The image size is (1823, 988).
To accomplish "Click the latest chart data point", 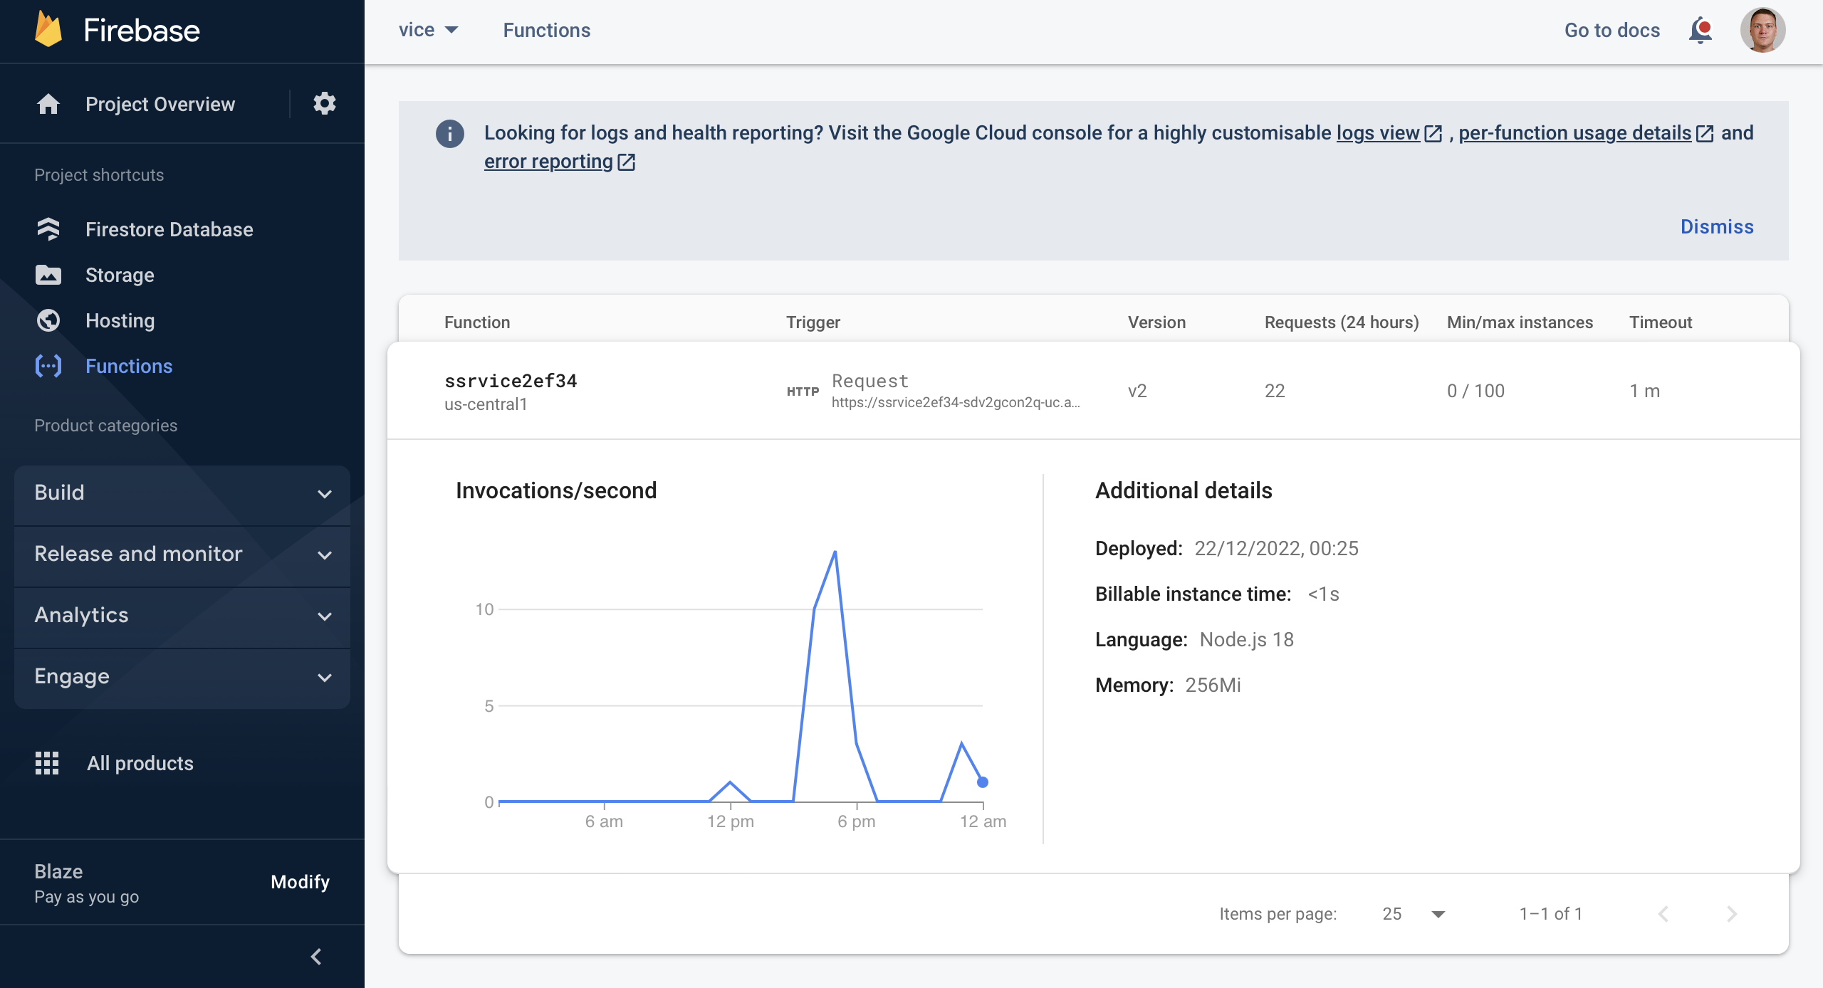I will tap(983, 782).
